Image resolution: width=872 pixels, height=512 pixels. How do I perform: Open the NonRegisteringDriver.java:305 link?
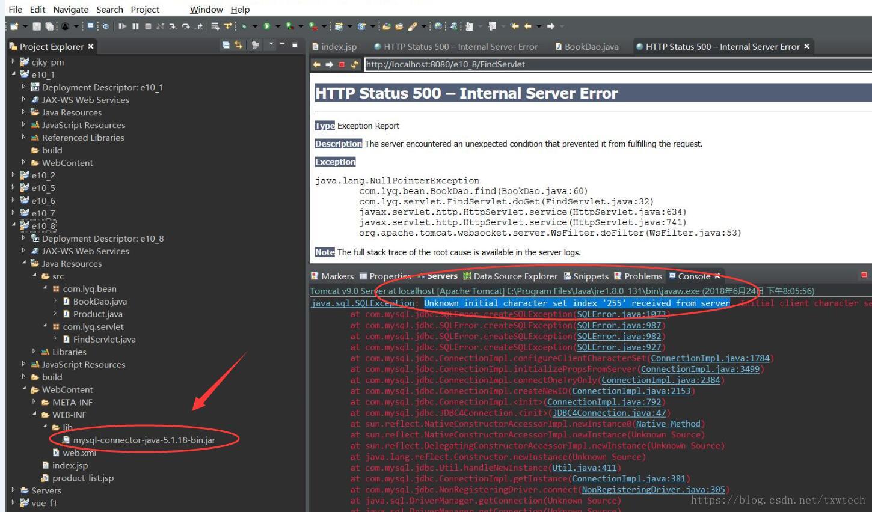(x=653, y=489)
